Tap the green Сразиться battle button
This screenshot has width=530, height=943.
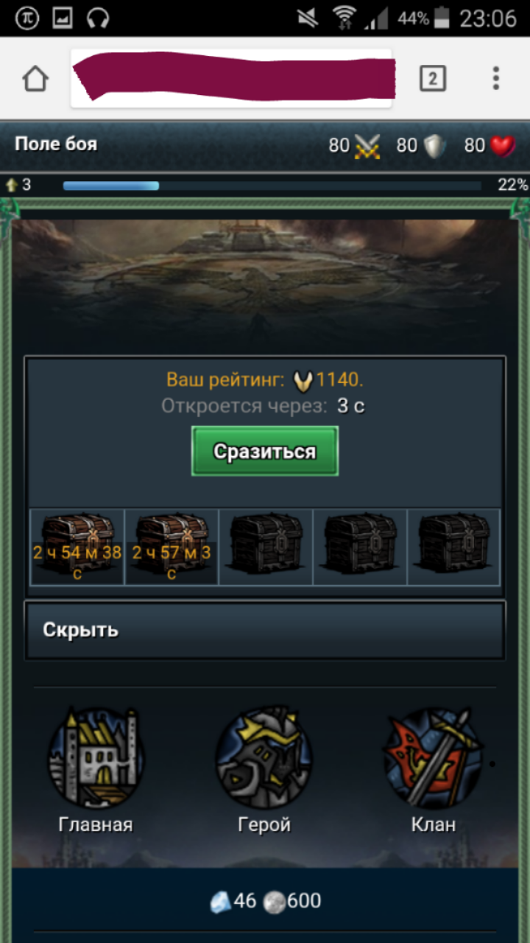(x=265, y=451)
